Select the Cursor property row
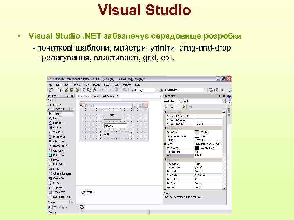 (194, 140)
